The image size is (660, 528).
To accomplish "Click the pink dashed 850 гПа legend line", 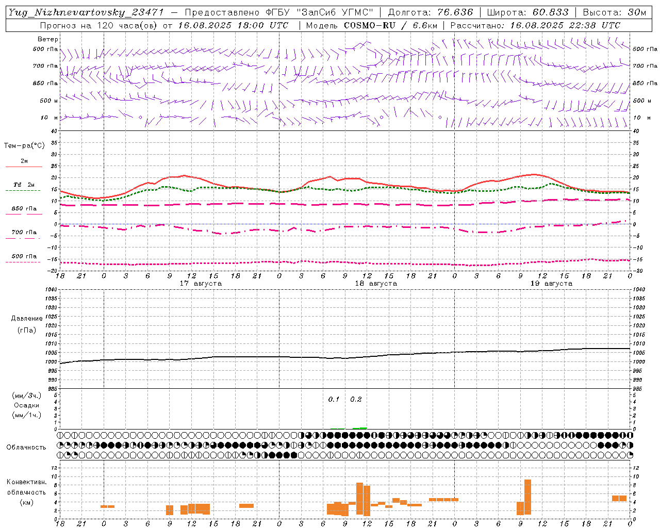I will coord(23,214).
